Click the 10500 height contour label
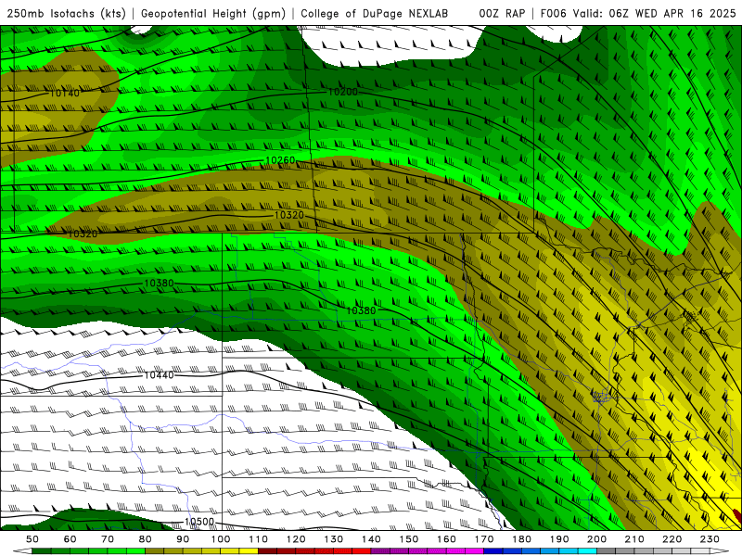Screen dimensions: 742x556 coord(199,522)
